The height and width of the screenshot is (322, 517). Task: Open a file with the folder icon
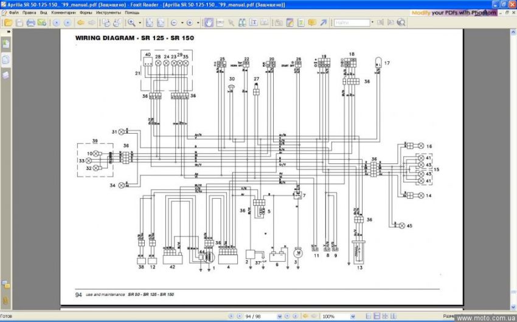[x=9, y=22]
